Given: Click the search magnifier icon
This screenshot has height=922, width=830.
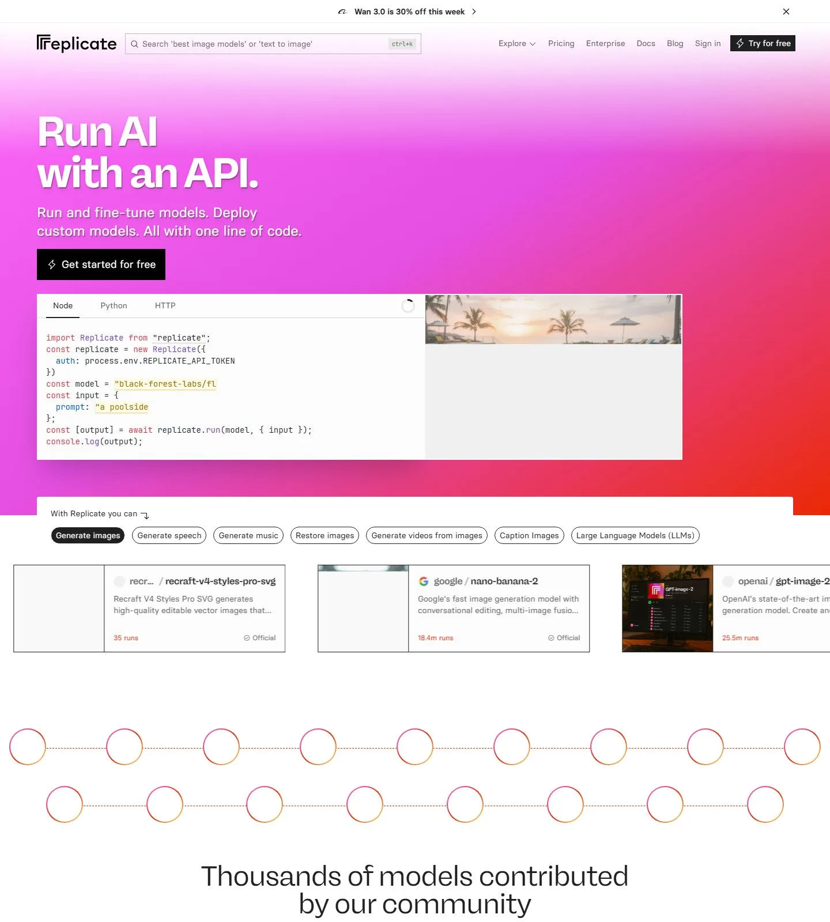Looking at the screenshot, I should (x=134, y=44).
